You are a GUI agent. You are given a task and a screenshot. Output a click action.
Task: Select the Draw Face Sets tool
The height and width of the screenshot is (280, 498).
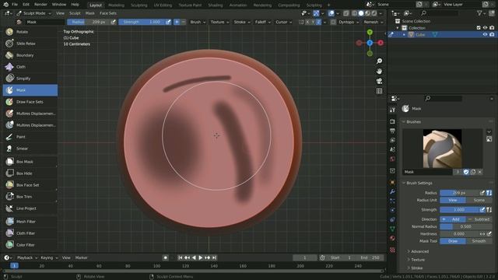tap(30, 102)
